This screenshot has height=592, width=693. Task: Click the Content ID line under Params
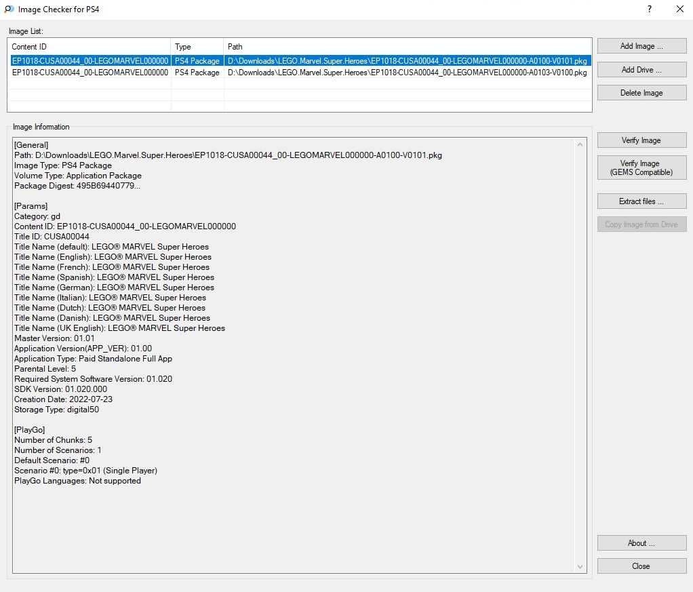[125, 226]
